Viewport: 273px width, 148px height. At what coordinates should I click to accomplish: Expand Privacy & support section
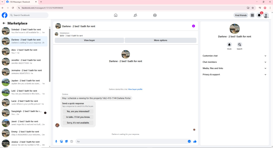234,75
